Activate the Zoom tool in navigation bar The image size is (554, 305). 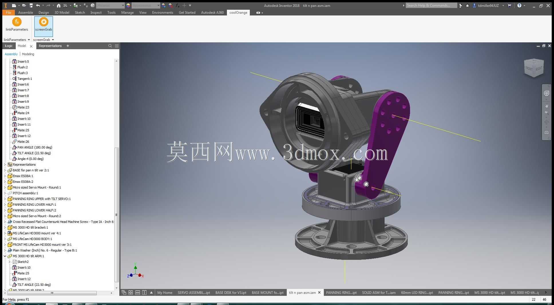click(547, 113)
